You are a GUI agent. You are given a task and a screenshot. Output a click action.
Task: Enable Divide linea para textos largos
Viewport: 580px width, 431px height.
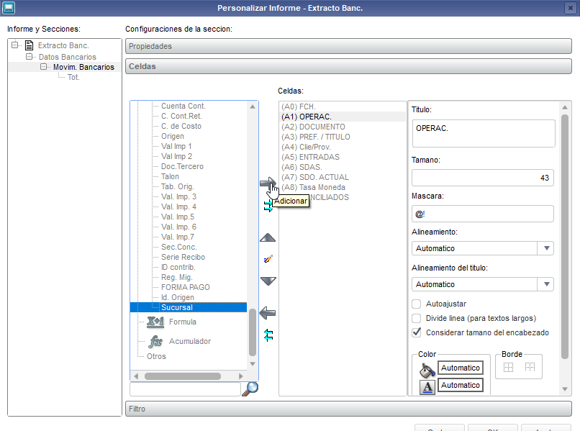coord(417,318)
